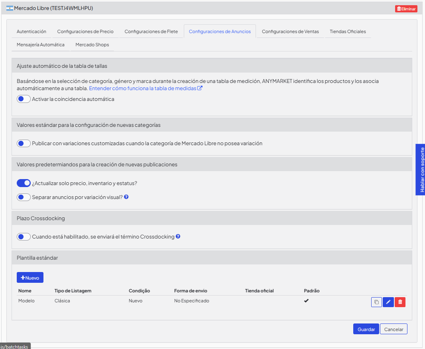The width and height of the screenshot is (425, 349).
Task: Toggle Separar anuncios por variación visual
Action: [24, 197]
